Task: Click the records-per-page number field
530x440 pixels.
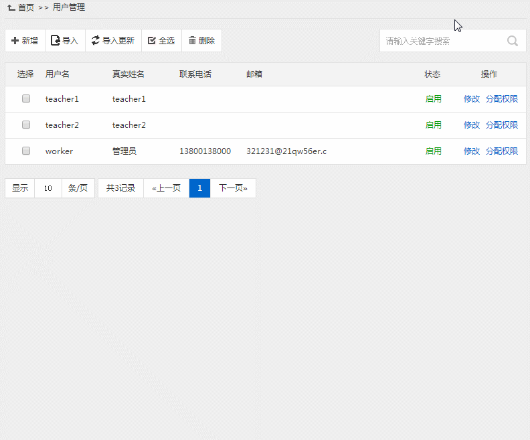Action: pos(48,188)
